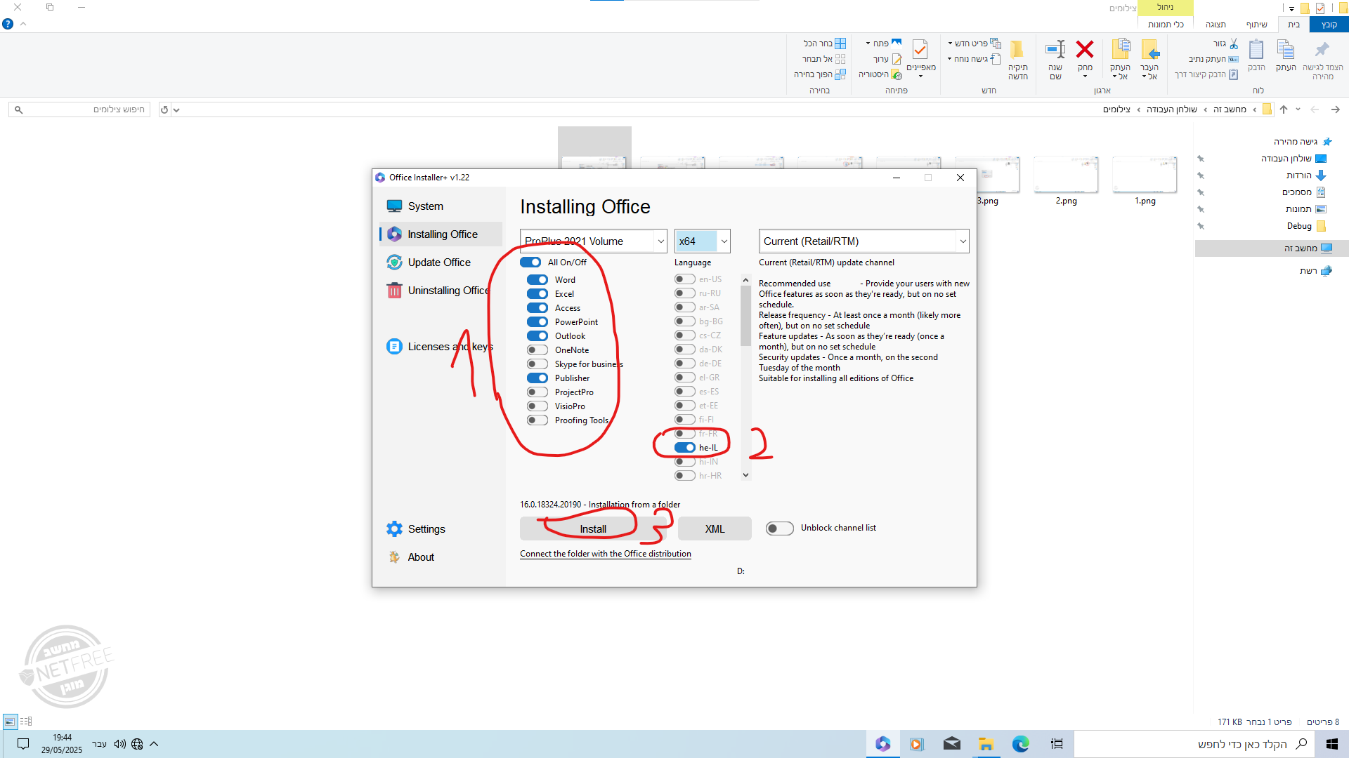Toggle the PowerPoint switch

tap(537, 322)
